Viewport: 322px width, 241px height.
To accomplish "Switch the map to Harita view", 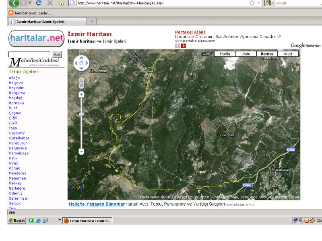I will (225, 54).
